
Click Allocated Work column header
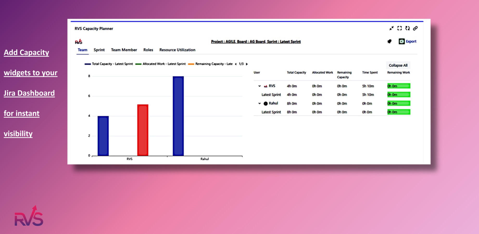coord(323,73)
